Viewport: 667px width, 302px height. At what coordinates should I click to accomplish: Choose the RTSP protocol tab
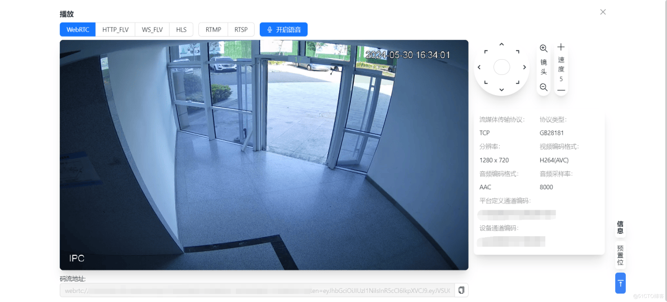click(x=241, y=30)
